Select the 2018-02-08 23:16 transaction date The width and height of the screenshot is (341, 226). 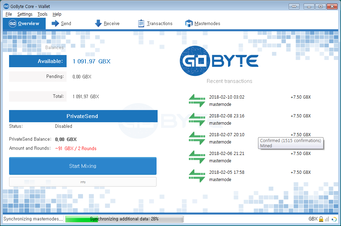pyautogui.click(x=227, y=116)
